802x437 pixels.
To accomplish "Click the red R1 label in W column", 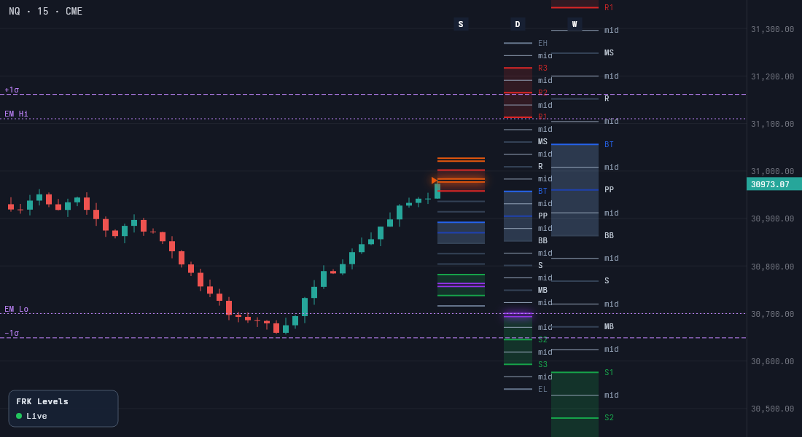I will point(609,8).
